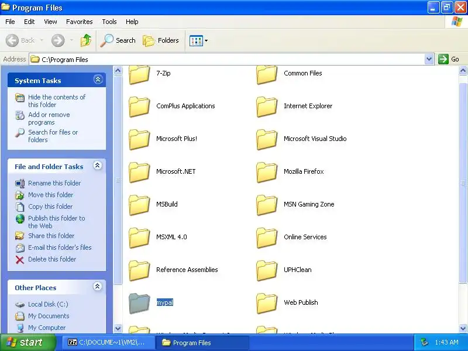
Task: Open the Search toolbar button
Action: [x=118, y=40]
